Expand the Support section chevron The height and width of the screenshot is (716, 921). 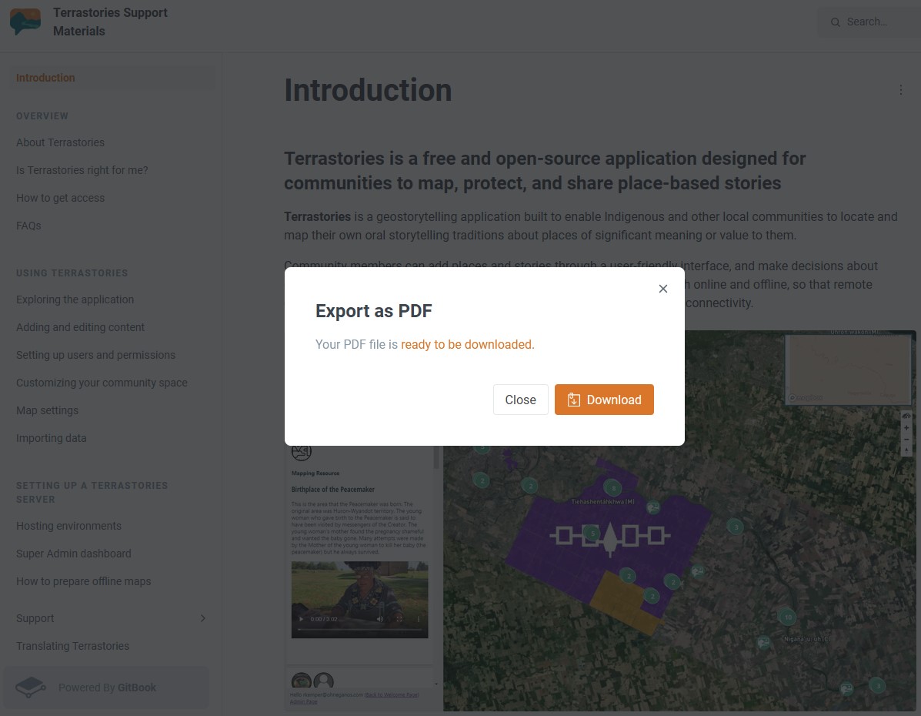click(203, 618)
